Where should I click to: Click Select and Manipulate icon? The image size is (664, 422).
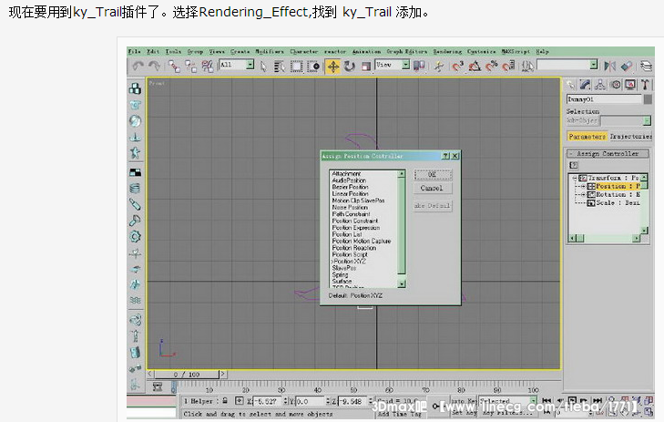pos(439,67)
